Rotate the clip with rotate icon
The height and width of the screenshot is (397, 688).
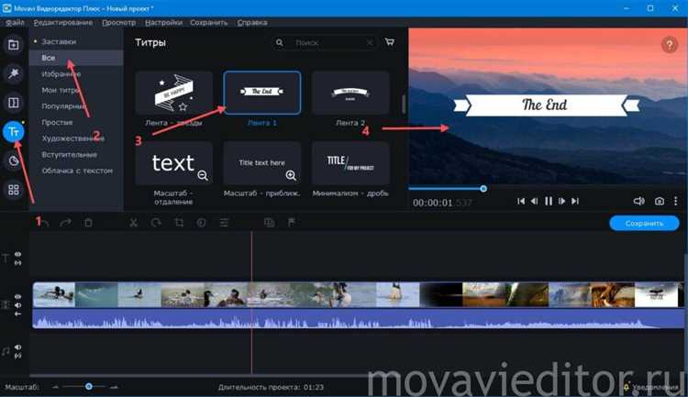point(156,223)
